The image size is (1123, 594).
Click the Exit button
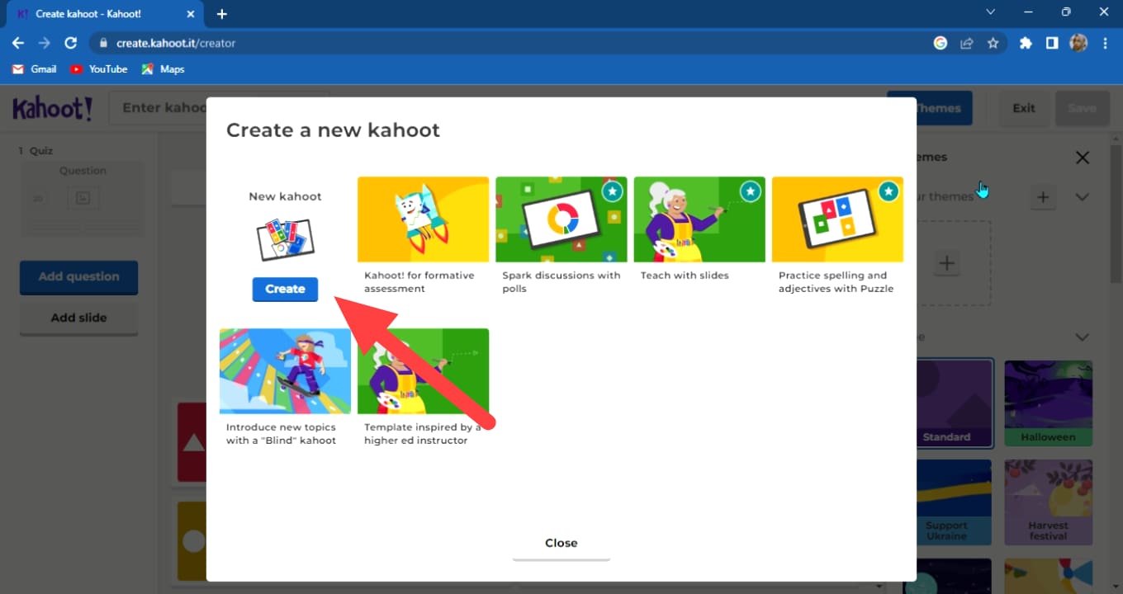(x=1024, y=108)
